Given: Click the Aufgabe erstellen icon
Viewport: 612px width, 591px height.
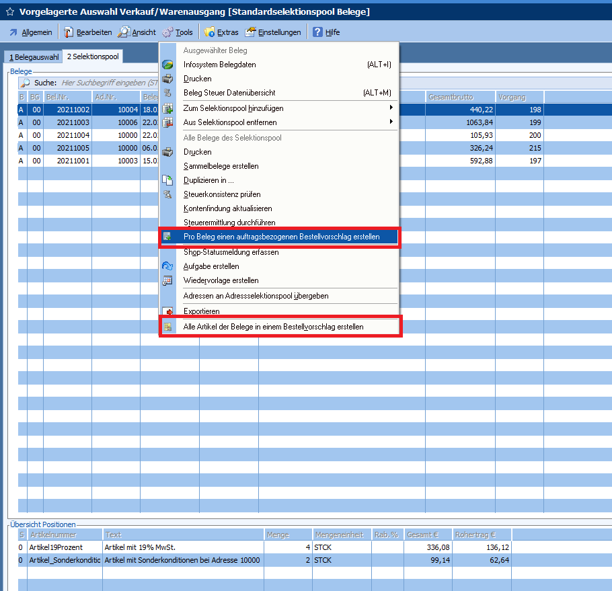Looking at the screenshot, I should click(167, 266).
